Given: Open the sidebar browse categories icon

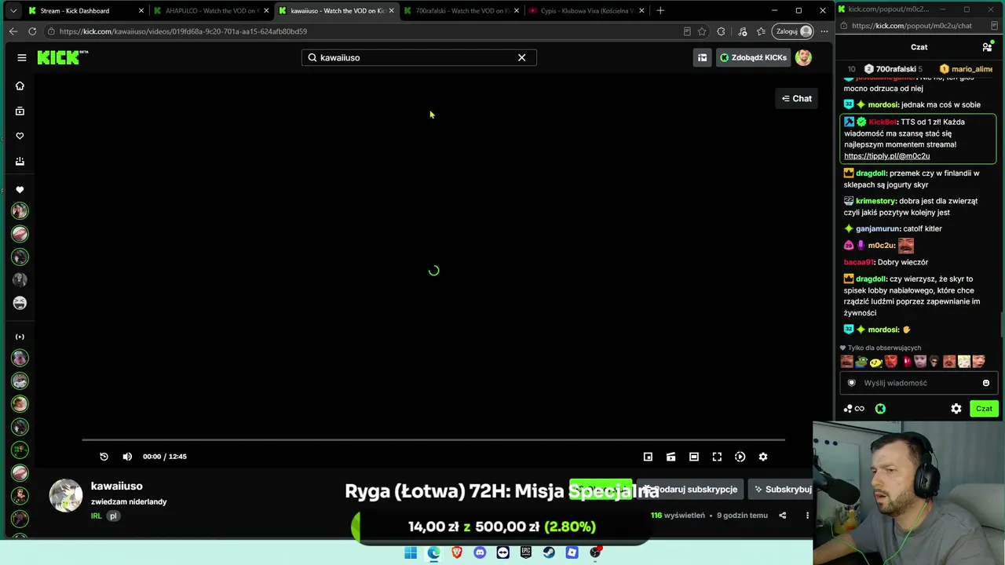Looking at the screenshot, I should [x=20, y=111].
